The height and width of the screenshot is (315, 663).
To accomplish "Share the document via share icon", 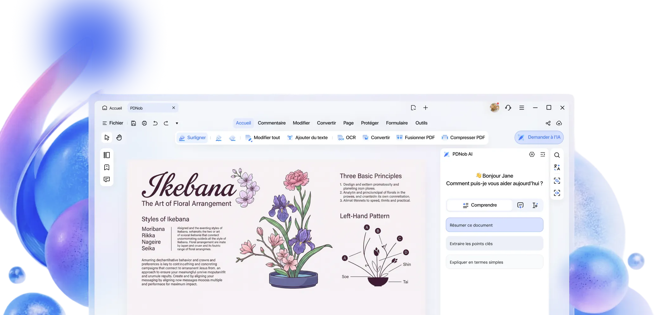I will [548, 123].
